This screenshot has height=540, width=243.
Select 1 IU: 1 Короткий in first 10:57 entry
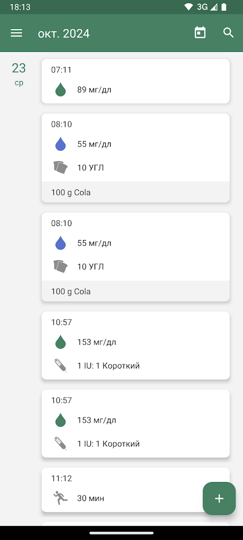click(108, 365)
